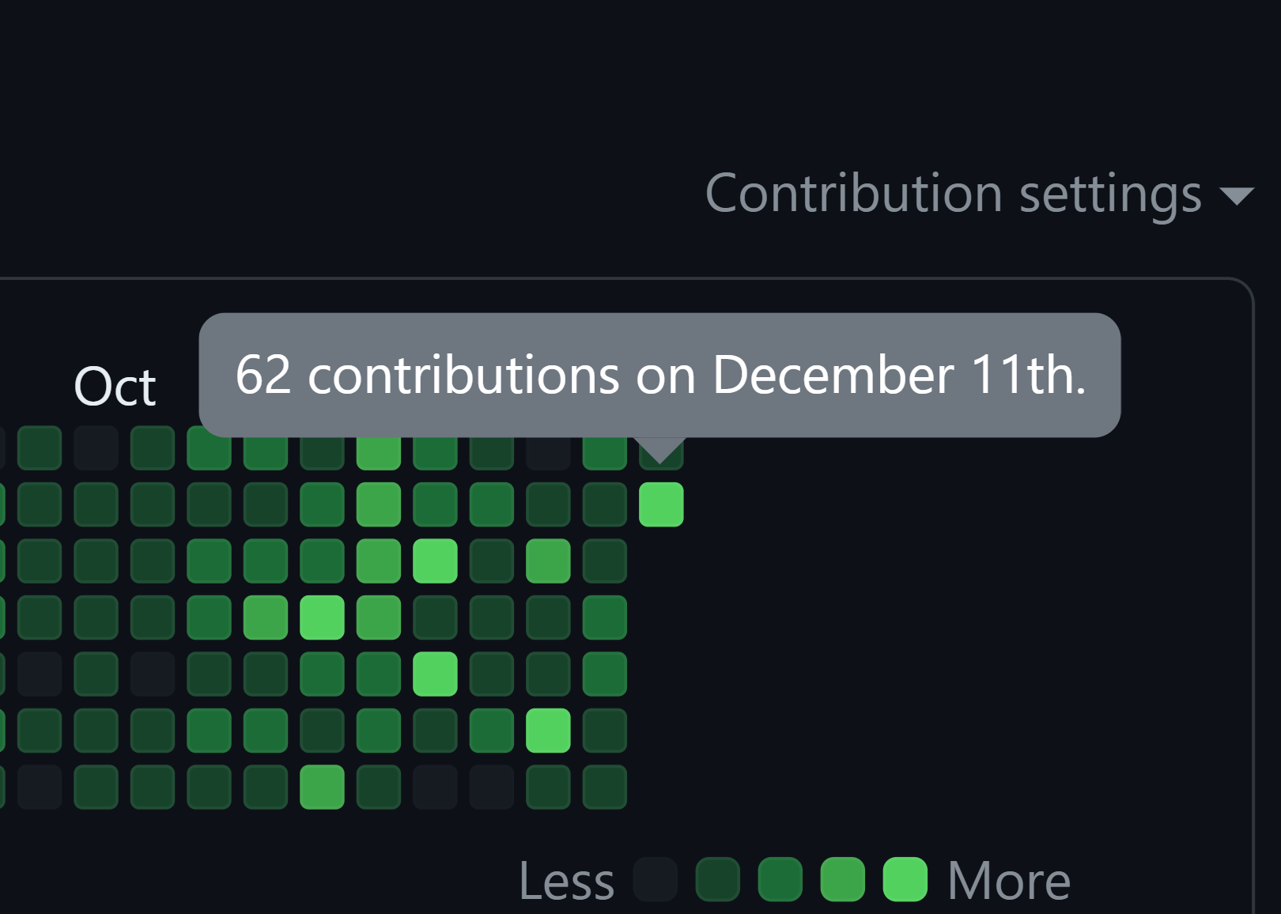The image size is (1281, 914).
Task: Click the brightest cell in the second-to-last row
Action: click(x=548, y=731)
